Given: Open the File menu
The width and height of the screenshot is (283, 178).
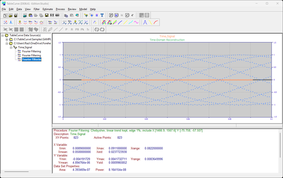Looking at the screenshot, I should coord(4,9).
